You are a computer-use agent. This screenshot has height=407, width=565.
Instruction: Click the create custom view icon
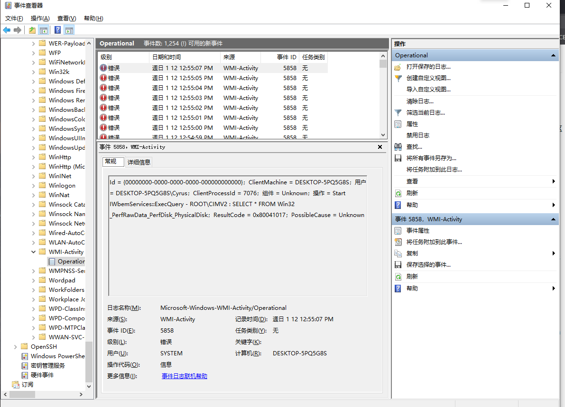point(398,78)
